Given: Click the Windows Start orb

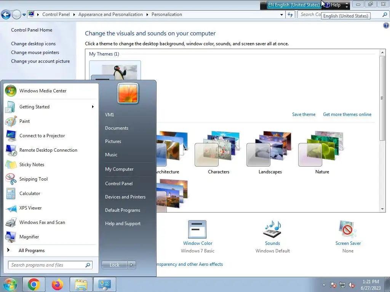Looking at the screenshot, I should click(10, 284).
